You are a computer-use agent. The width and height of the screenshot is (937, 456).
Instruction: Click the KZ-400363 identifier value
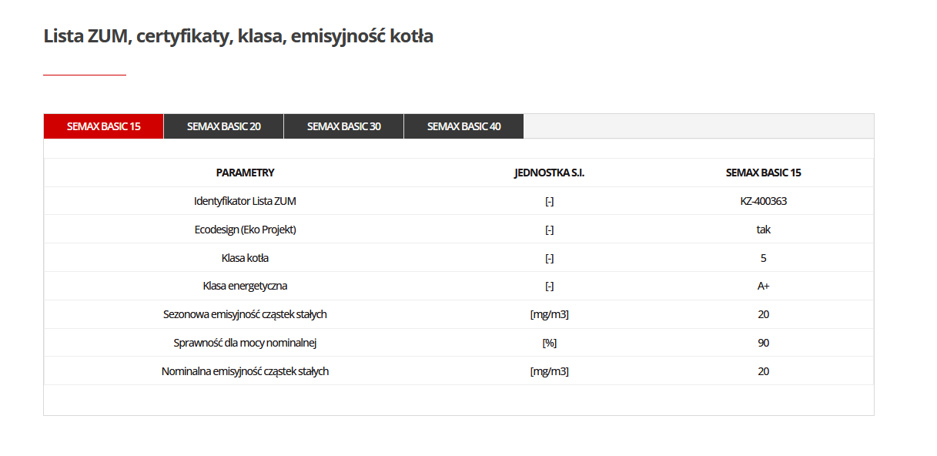point(763,201)
